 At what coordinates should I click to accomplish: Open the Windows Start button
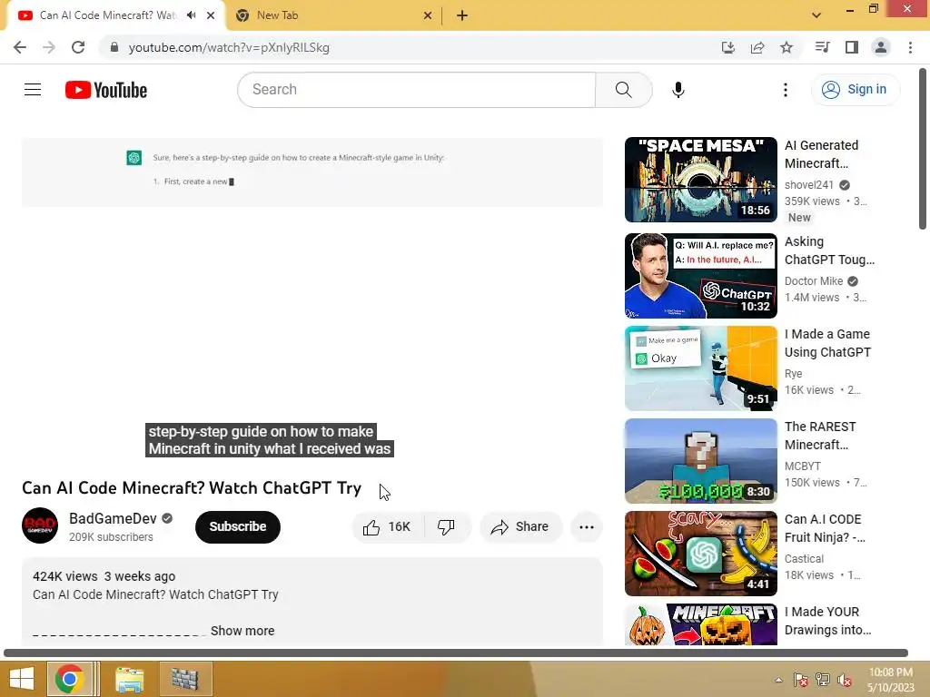21,679
